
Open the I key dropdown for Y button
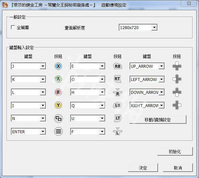[28, 105]
